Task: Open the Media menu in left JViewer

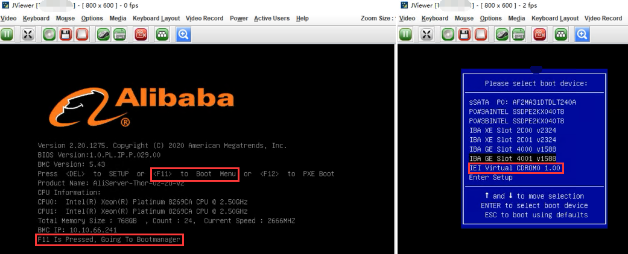Action: coord(118,19)
